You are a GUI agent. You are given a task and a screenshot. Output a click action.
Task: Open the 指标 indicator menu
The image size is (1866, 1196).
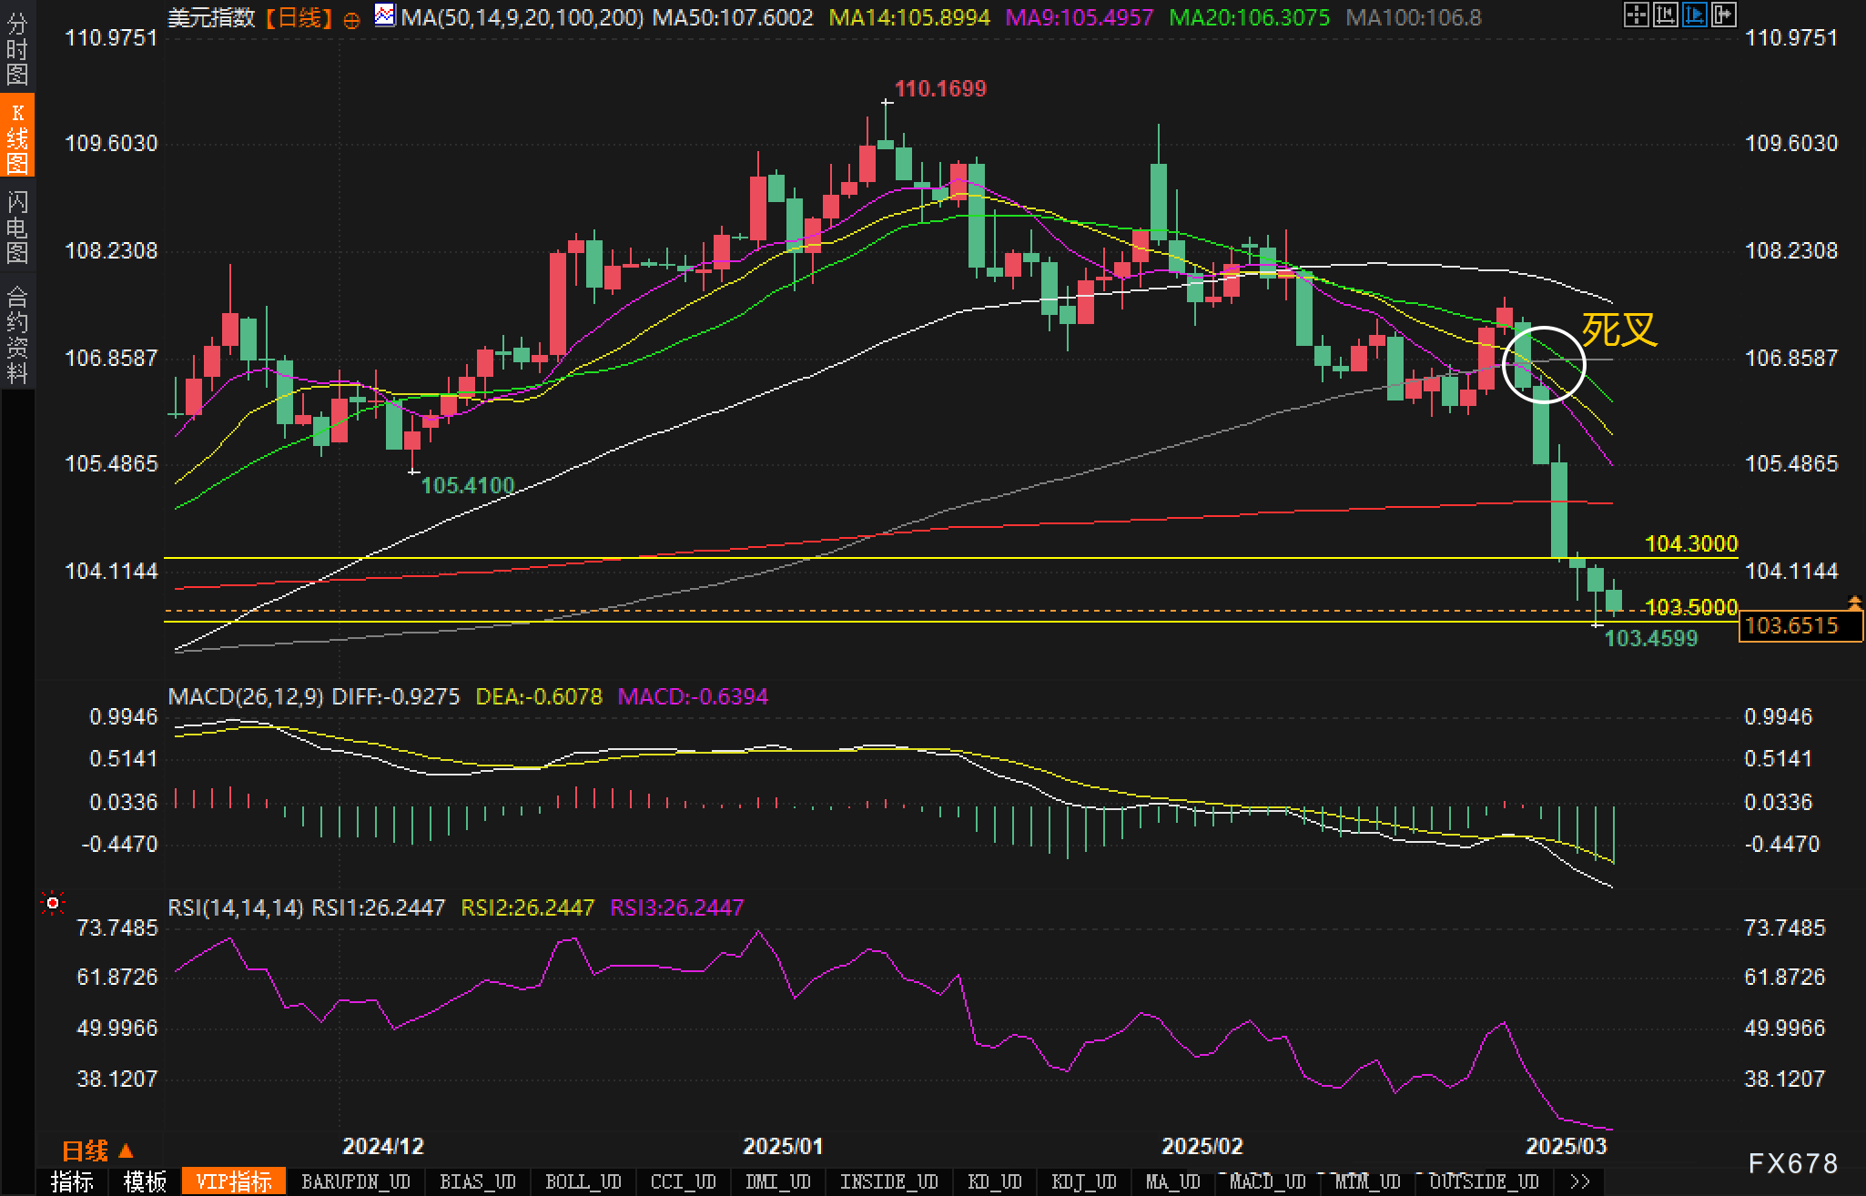tap(73, 1181)
